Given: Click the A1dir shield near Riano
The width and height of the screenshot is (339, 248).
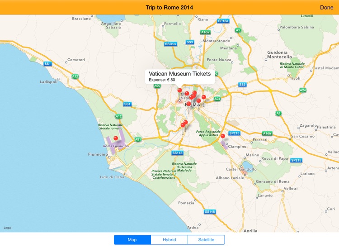Looking at the screenshot, I should (x=205, y=32).
